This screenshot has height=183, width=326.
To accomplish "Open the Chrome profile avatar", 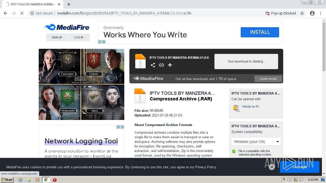I will [312, 13].
